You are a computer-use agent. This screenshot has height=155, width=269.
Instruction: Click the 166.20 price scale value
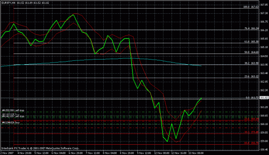click(x=264, y=30)
